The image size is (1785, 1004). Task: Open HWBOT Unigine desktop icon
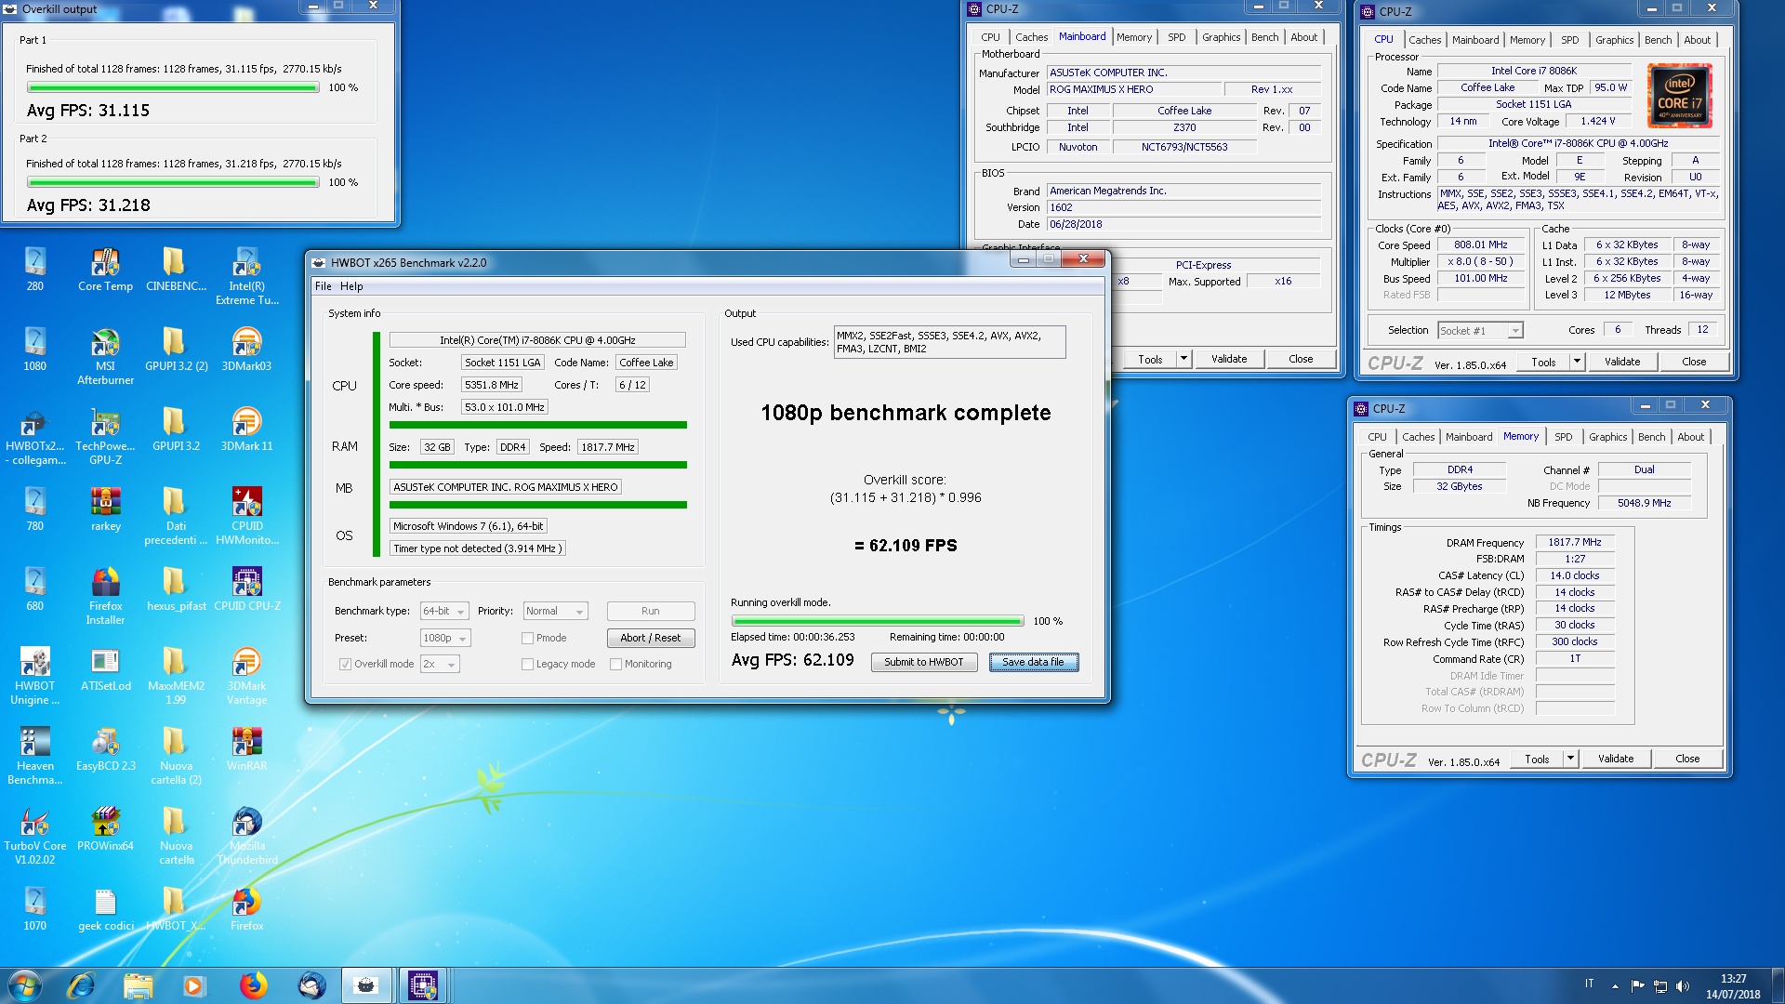point(34,676)
